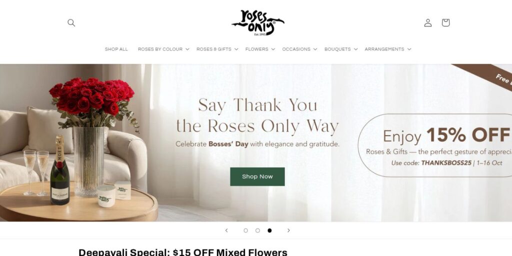Go to next slide arrow
The width and height of the screenshot is (512, 256).
pyautogui.click(x=288, y=230)
